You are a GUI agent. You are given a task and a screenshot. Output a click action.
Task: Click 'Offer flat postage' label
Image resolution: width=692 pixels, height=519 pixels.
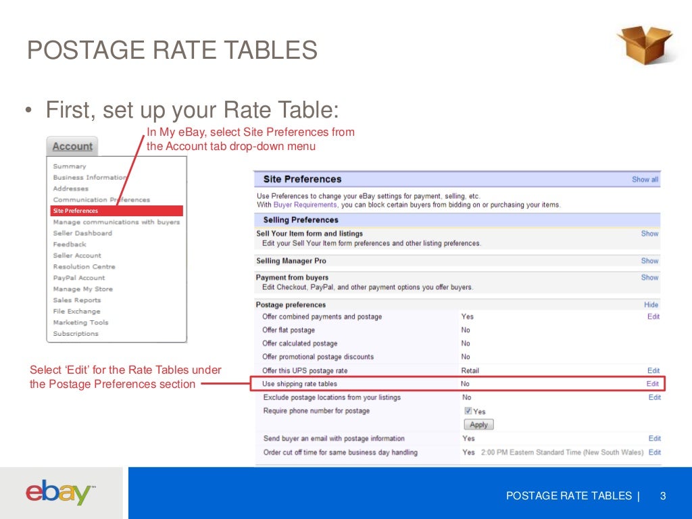289,330
